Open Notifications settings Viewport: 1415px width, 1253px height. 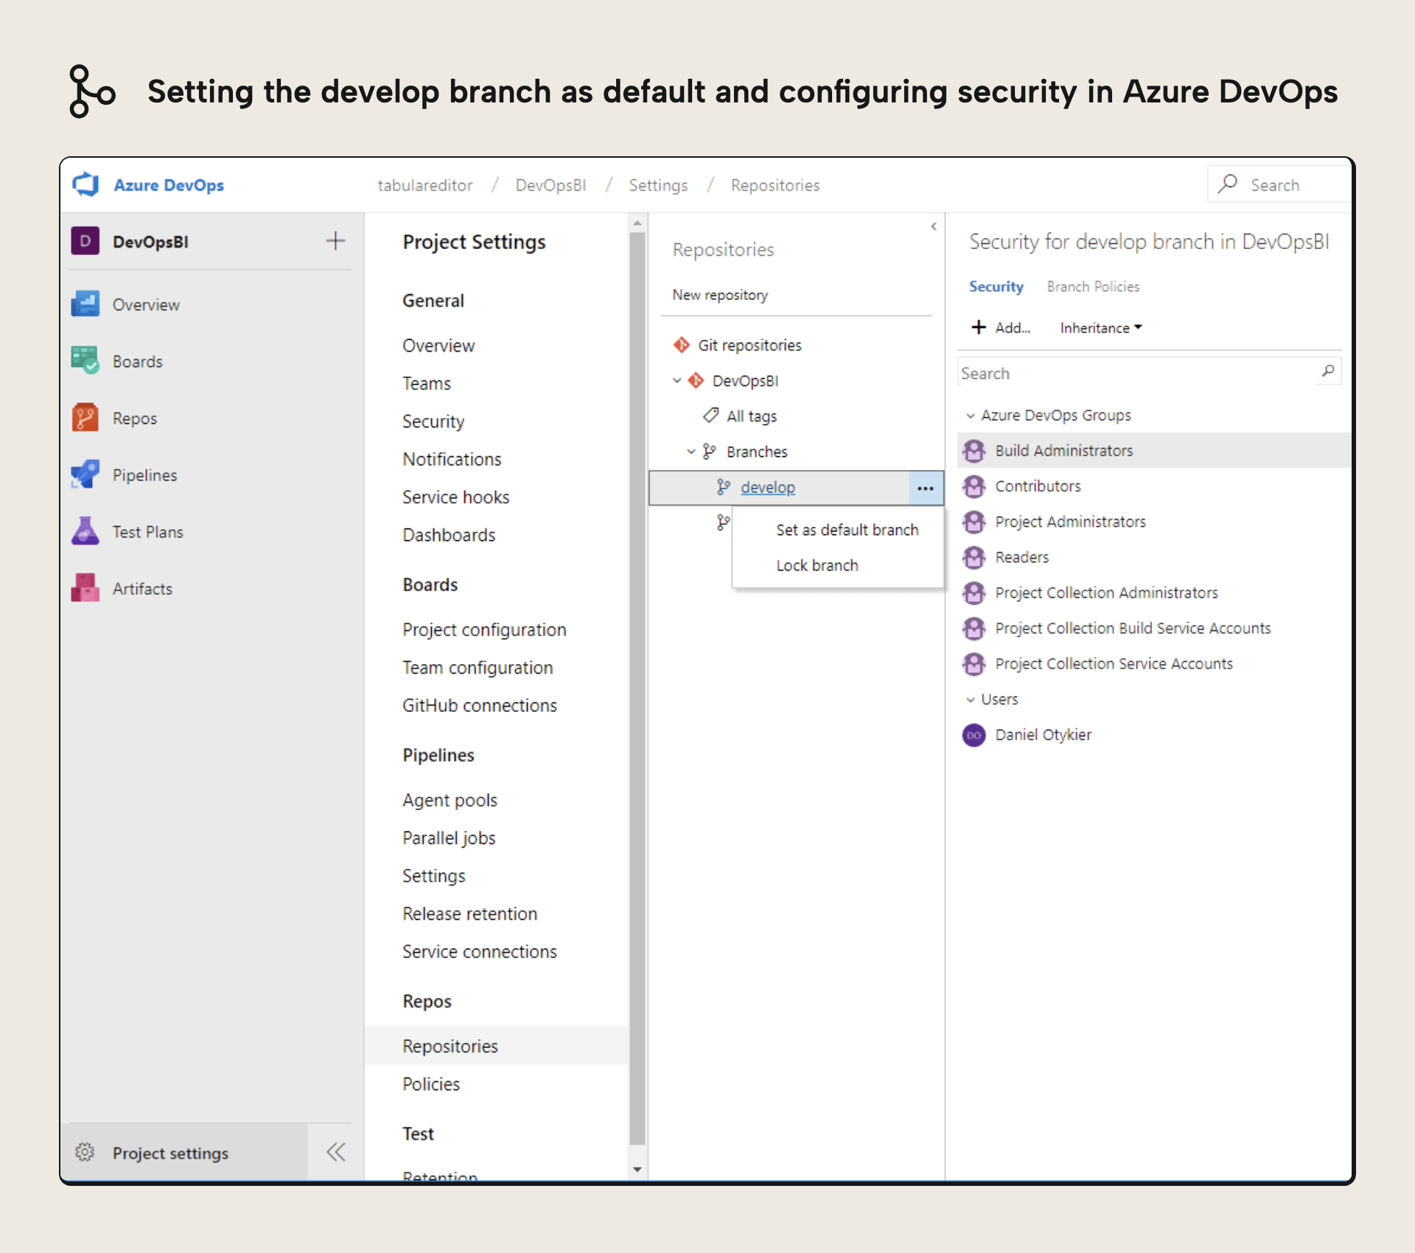(x=451, y=459)
